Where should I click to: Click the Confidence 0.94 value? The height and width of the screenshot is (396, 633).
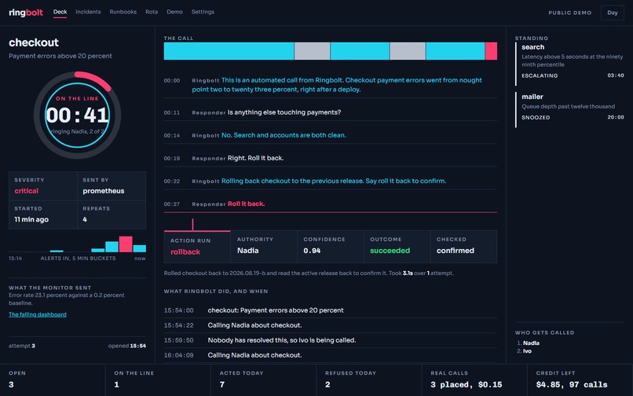pyautogui.click(x=312, y=251)
